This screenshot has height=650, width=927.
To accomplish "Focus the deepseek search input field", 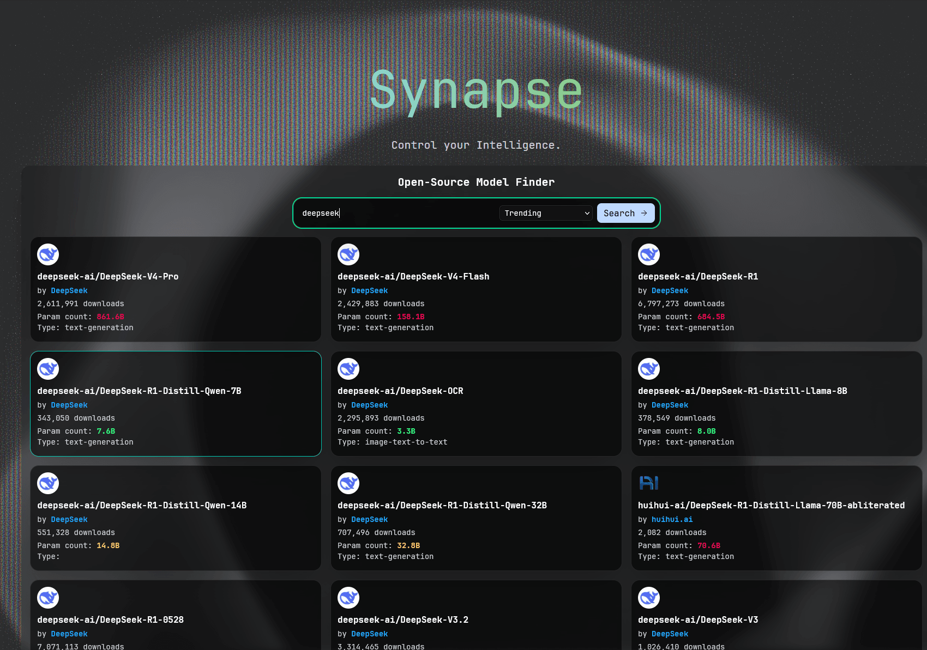I will (397, 213).
